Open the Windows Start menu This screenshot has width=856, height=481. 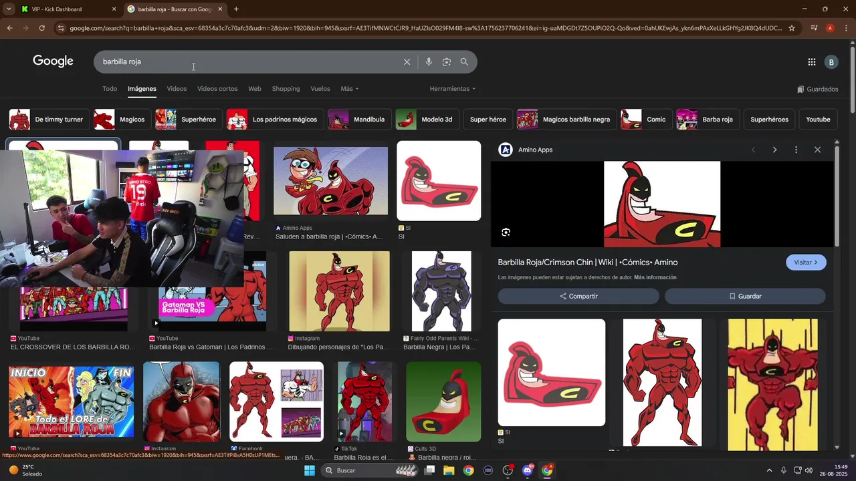coord(309,470)
